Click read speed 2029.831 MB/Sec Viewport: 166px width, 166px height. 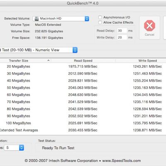coord(83,81)
